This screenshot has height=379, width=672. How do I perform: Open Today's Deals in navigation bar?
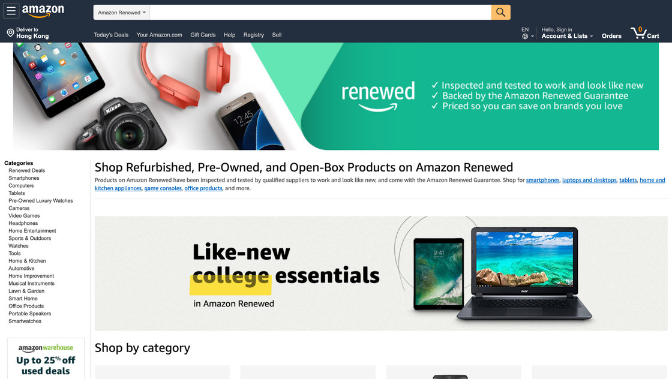tap(111, 35)
